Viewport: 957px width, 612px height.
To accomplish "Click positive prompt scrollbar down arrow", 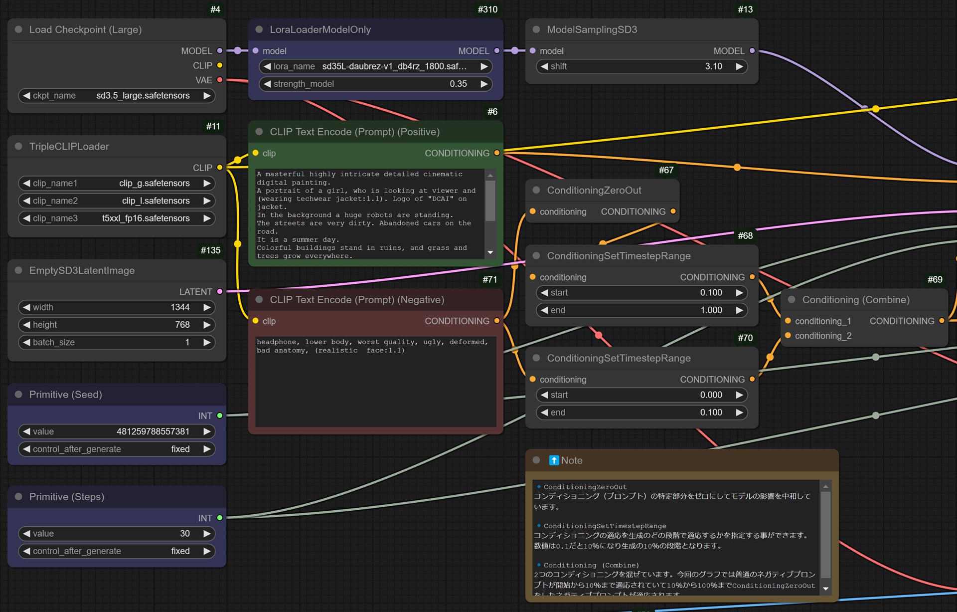I will tap(490, 253).
